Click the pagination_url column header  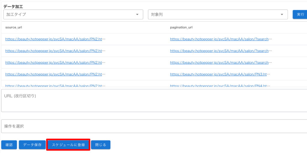tap(181, 27)
